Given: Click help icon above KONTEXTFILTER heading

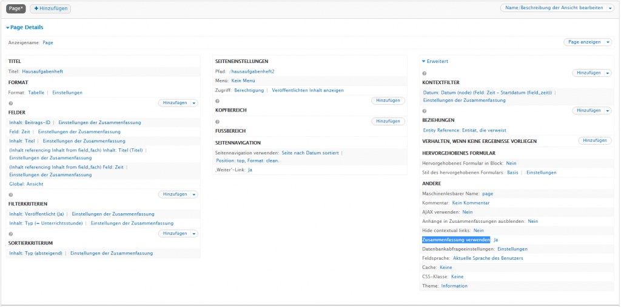Looking at the screenshot, I should click(425, 73).
